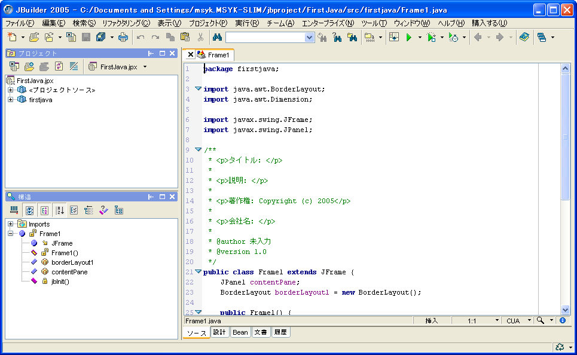Expand the firstjava package node

10,100
